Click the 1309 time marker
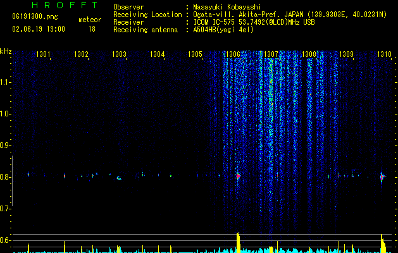Image resolution: width=398 pixels, height=253 pixels. (347, 54)
